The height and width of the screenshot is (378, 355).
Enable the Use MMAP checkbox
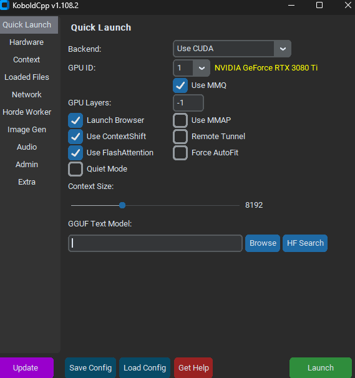point(180,120)
